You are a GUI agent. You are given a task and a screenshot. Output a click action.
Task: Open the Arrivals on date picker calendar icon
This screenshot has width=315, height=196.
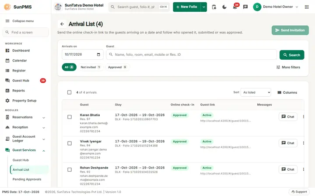click(98, 54)
